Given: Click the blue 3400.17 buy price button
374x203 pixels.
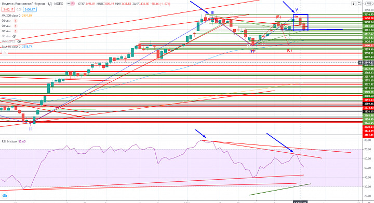Looking at the screenshot, I should (30, 9).
